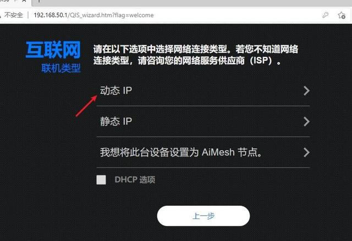Click the blue 互联网 heading
Screen dimensions: 352x241
coord(53,50)
